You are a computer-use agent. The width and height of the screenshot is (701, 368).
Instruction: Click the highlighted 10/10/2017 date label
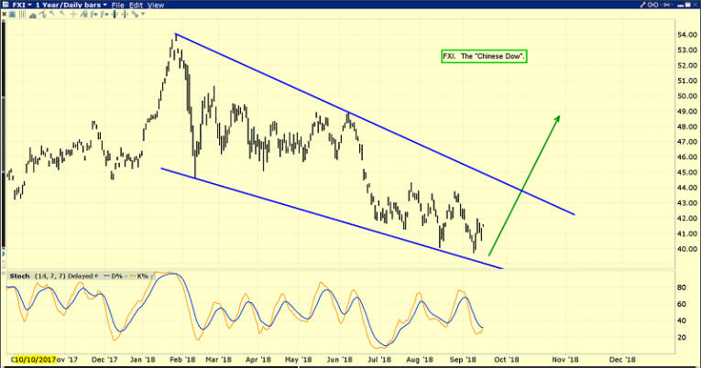[35, 360]
